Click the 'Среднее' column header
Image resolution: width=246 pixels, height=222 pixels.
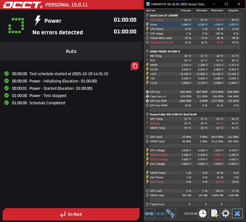coord(232,11)
